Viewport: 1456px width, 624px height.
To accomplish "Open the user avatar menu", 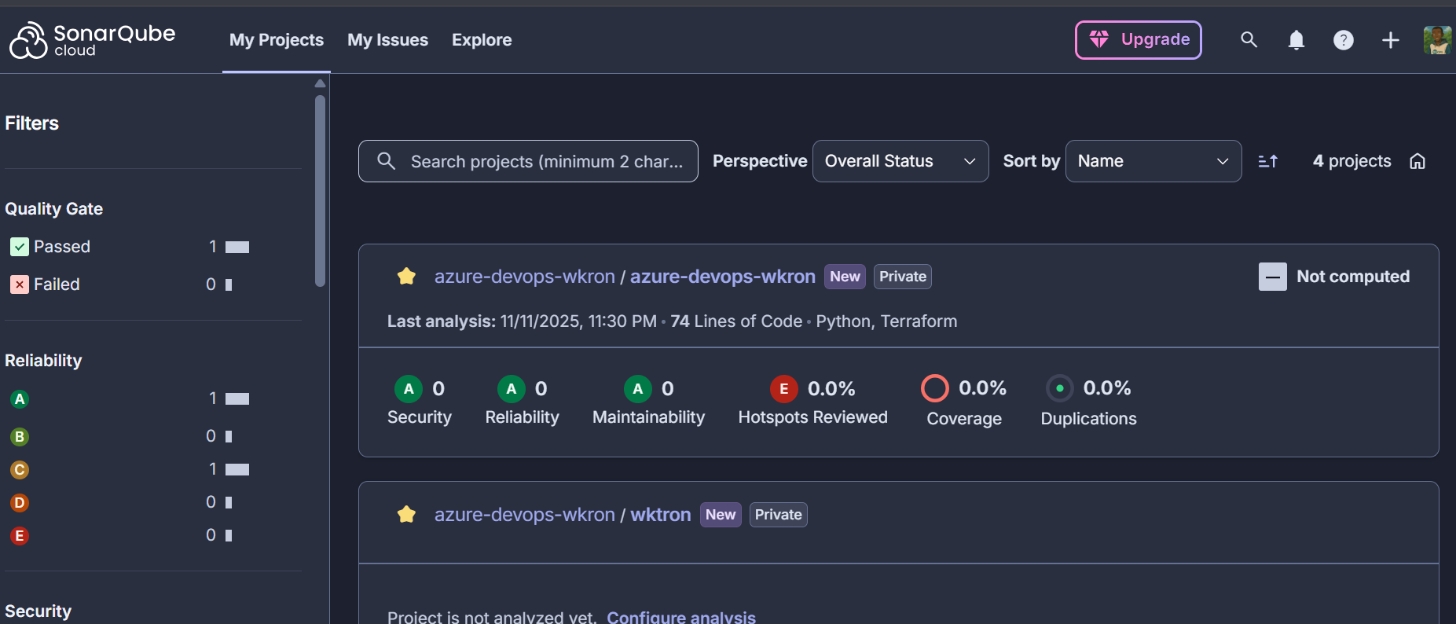I will pos(1436,40).
